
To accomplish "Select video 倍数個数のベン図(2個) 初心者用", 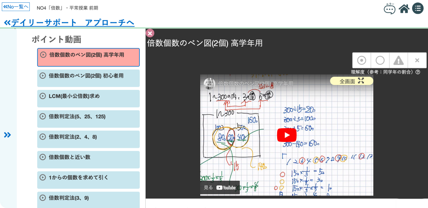I will 88,78.
